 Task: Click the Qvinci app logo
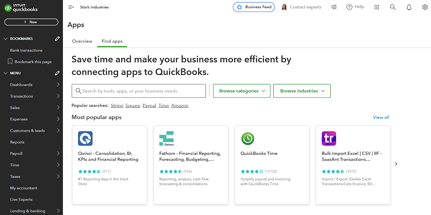point(85,138)
